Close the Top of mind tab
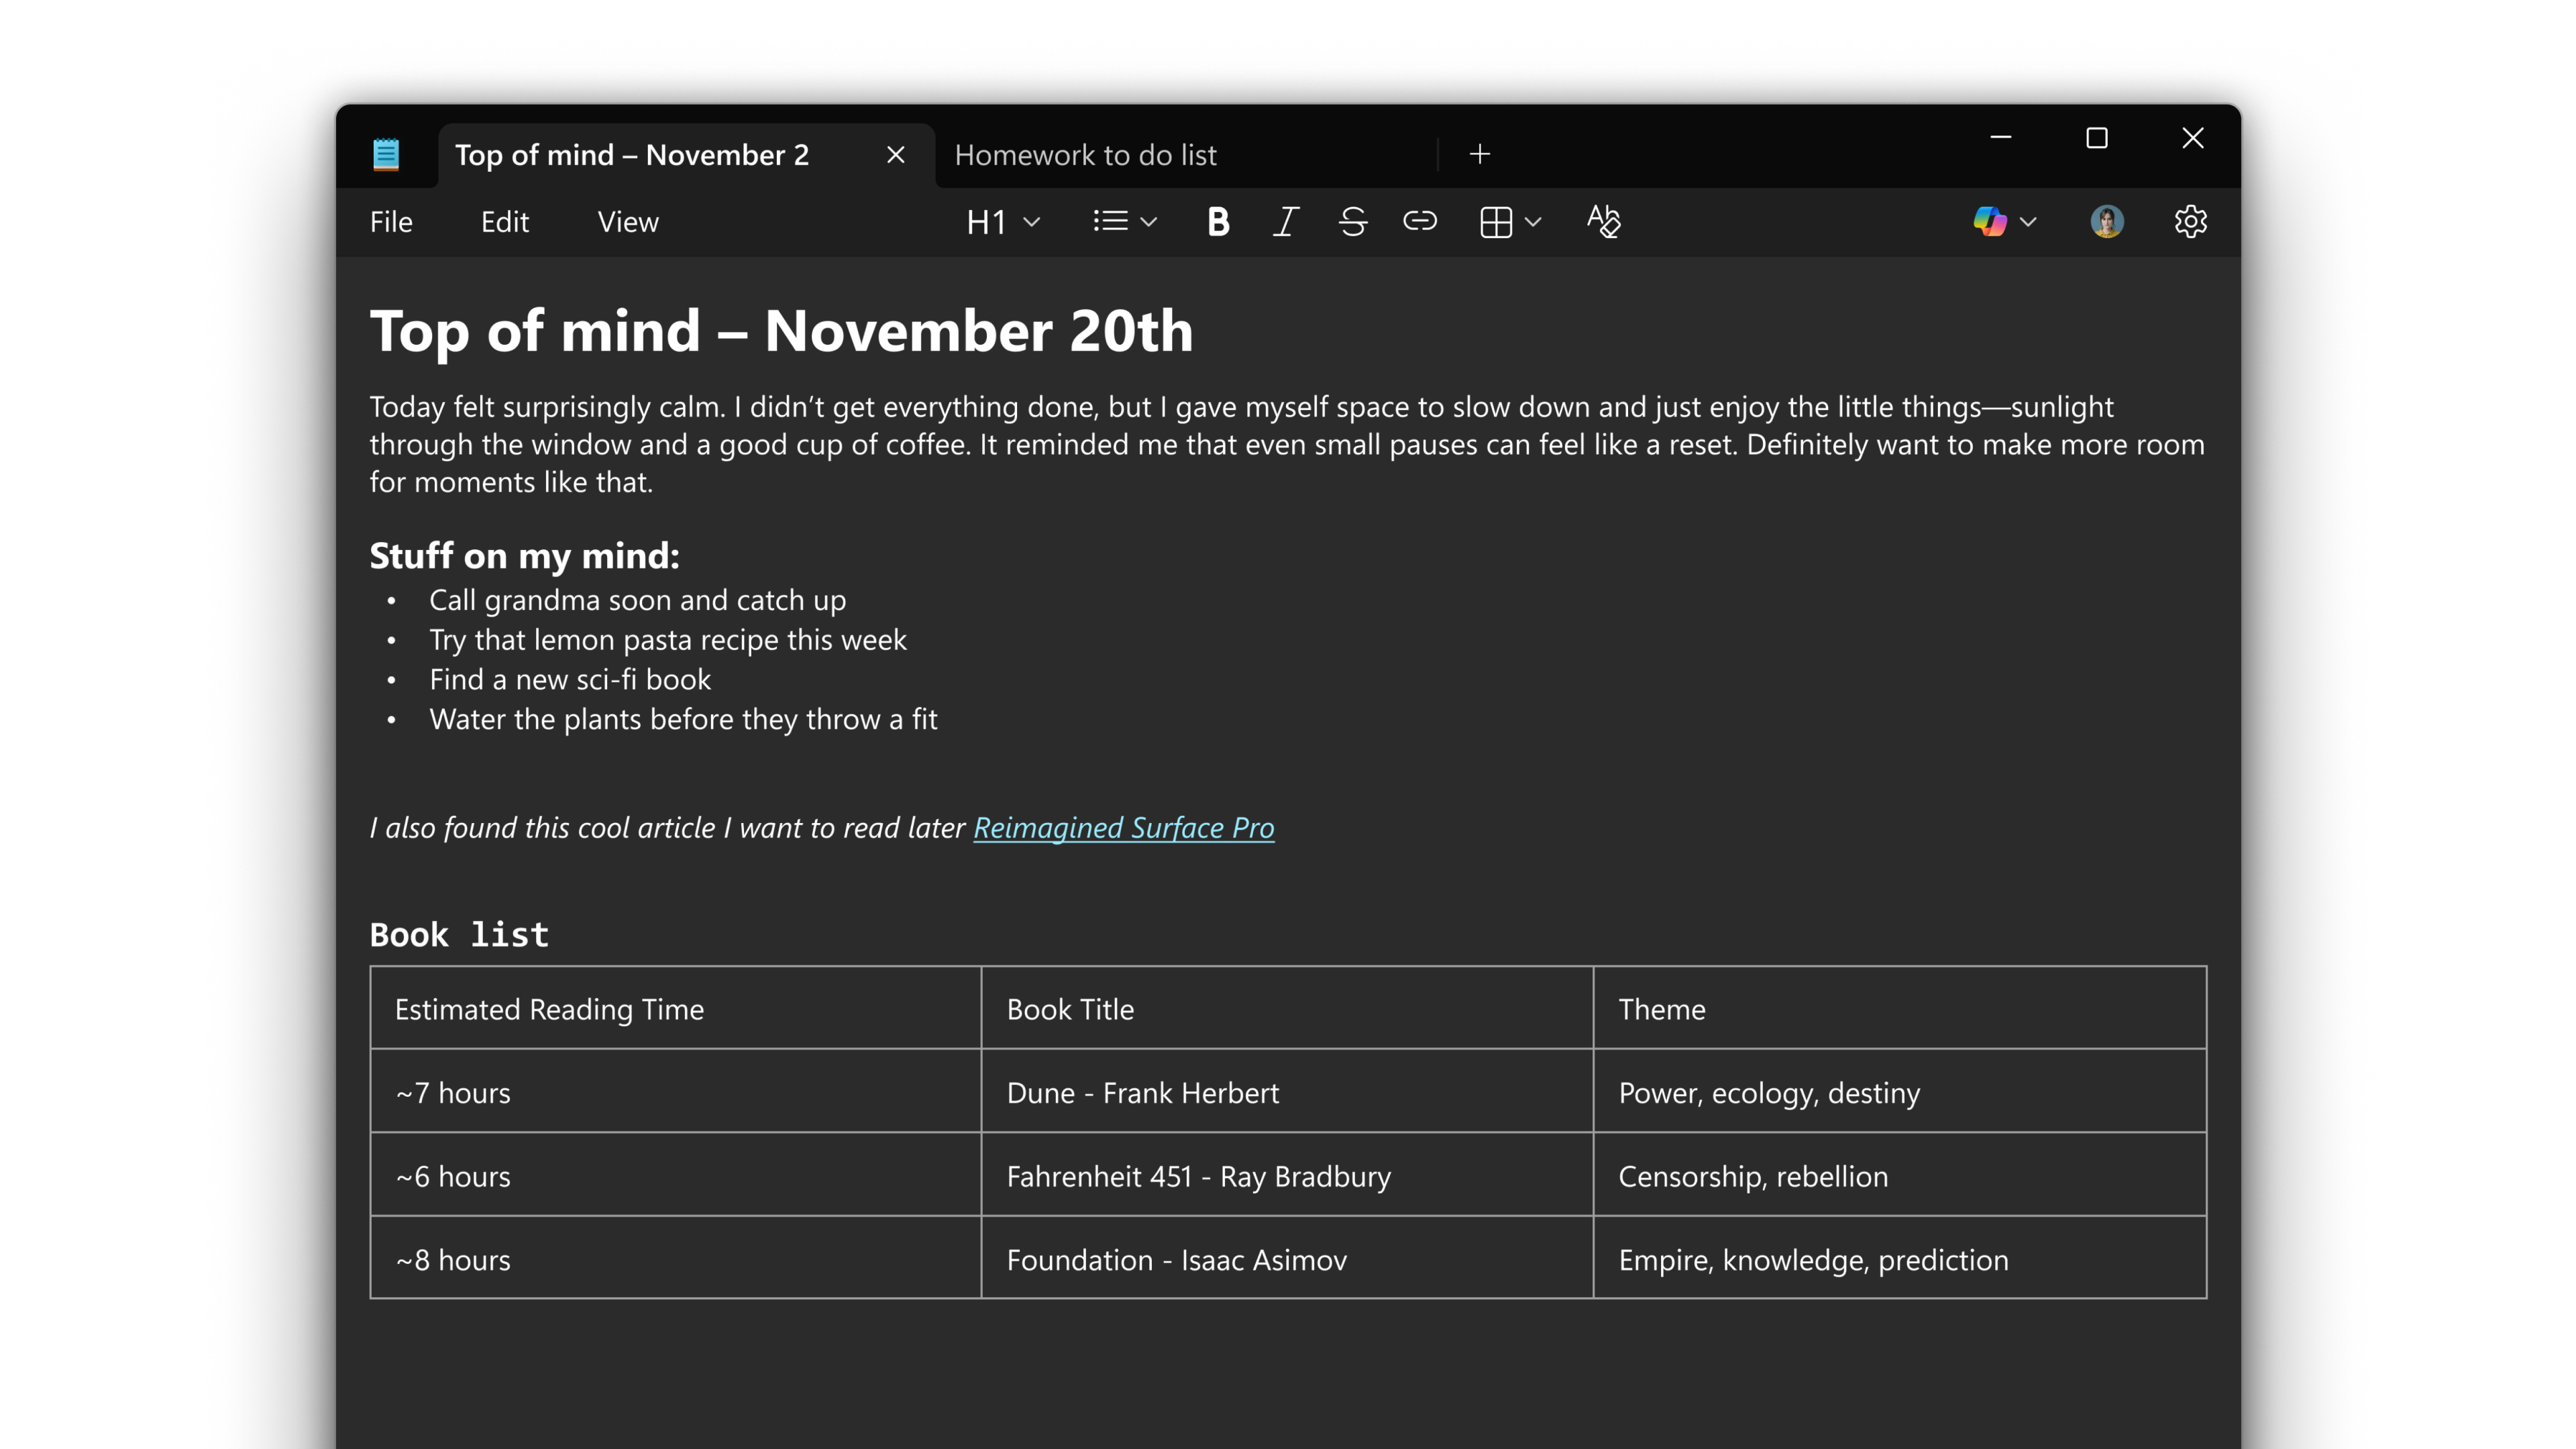This screenshot has height=1449, width=2576. point(895,154)
